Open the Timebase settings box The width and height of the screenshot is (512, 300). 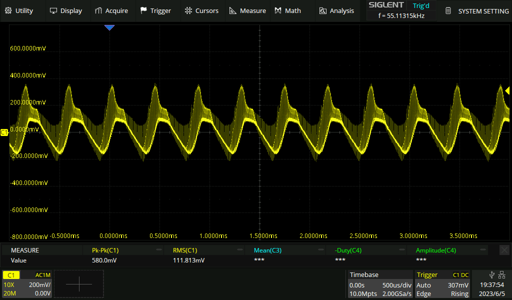tap(380, 284)
